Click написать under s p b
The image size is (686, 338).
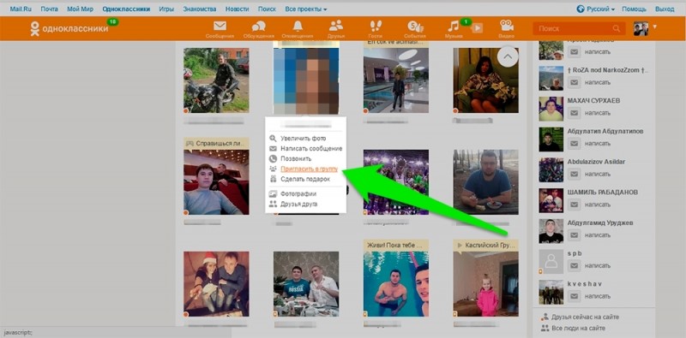(598, 265)
